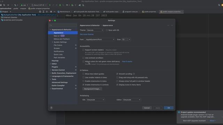Click OK in Settings dialog
223x125 pixels.
pos(169,108)
